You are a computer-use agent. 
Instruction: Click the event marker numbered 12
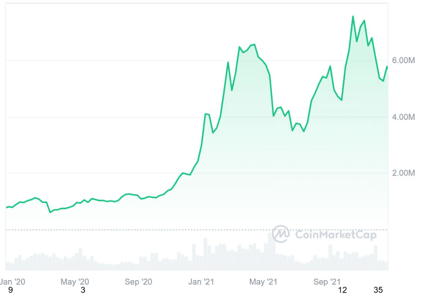pos(342,290)
